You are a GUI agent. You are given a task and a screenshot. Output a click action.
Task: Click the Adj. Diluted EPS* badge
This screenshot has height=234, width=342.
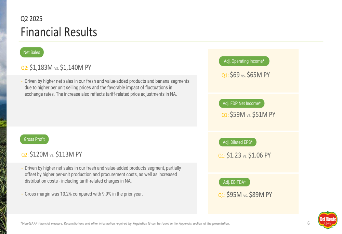238,142
